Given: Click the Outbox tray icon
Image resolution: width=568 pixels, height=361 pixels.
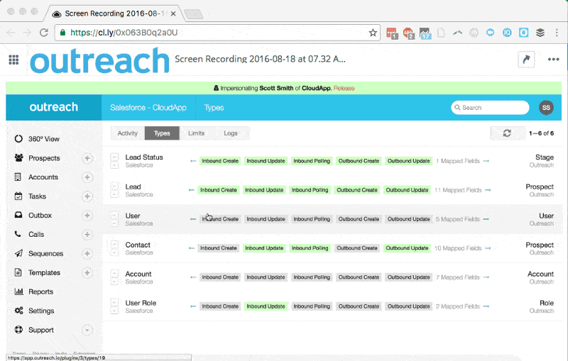Looking at the screenshot, I should (x=18, y=215).
